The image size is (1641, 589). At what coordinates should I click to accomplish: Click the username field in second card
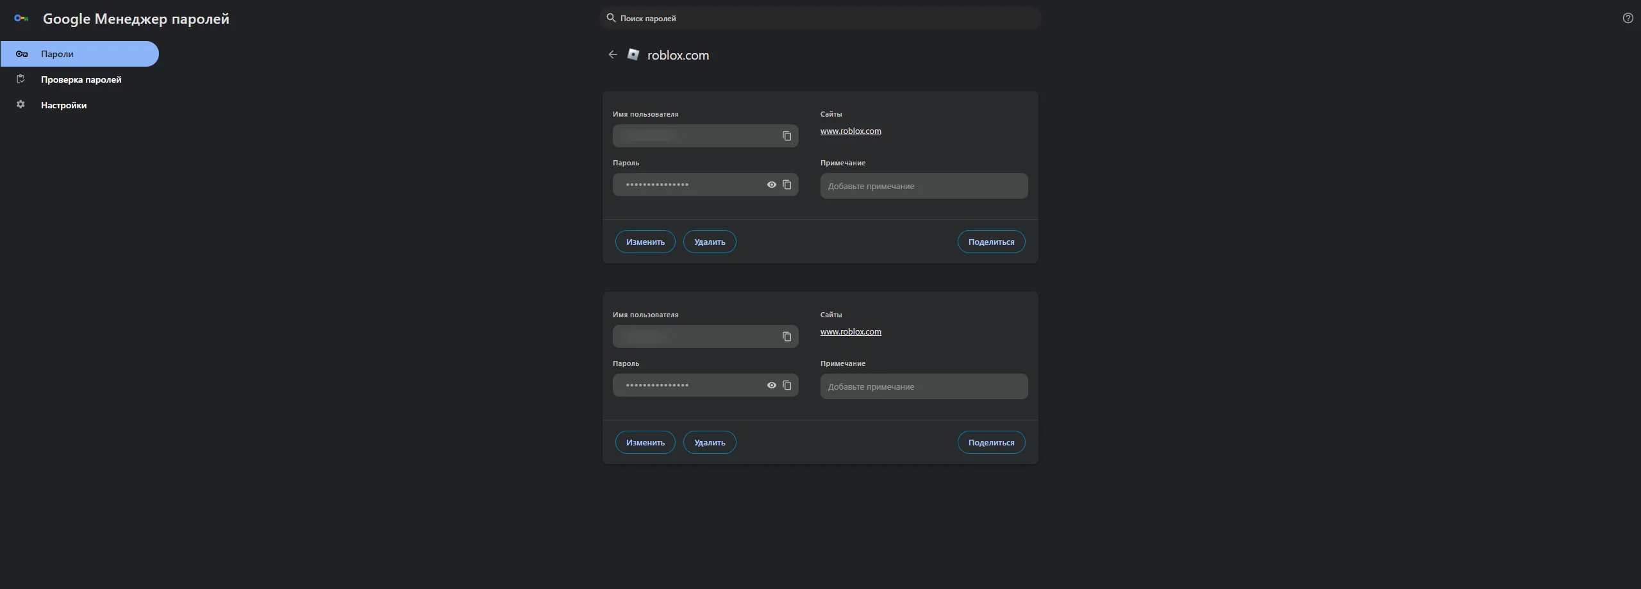(705, 336)
